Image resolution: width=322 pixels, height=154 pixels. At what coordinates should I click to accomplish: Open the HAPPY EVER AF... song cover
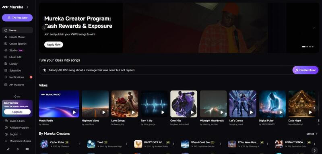(x=138, y=144)
